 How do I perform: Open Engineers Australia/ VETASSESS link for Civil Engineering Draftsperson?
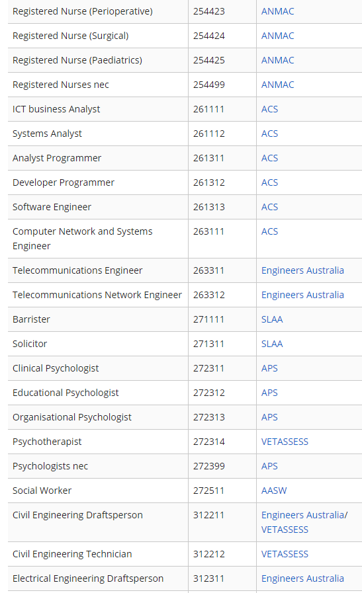304,522
